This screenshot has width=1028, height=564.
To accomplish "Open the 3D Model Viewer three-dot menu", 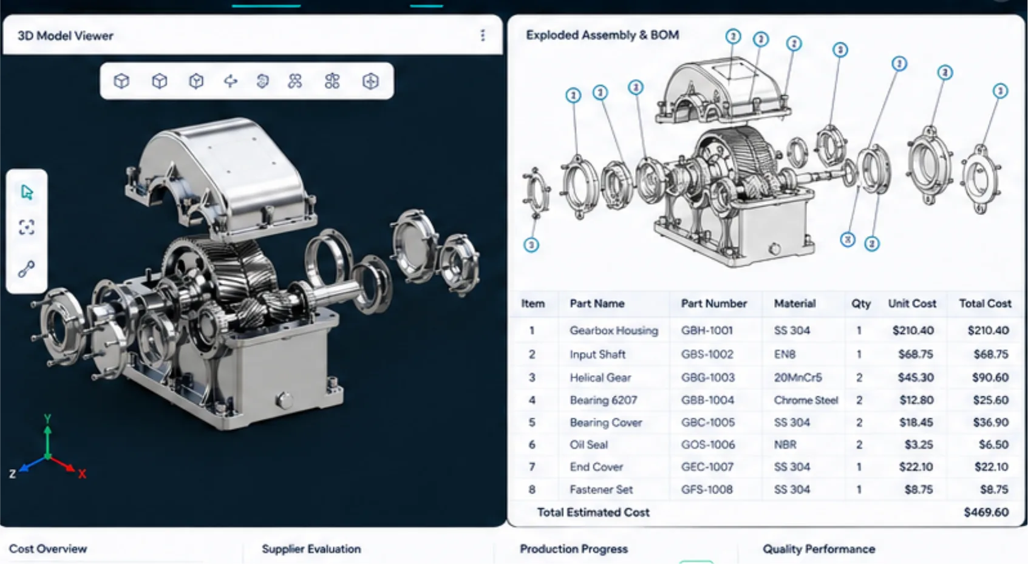I will point(483,35).
